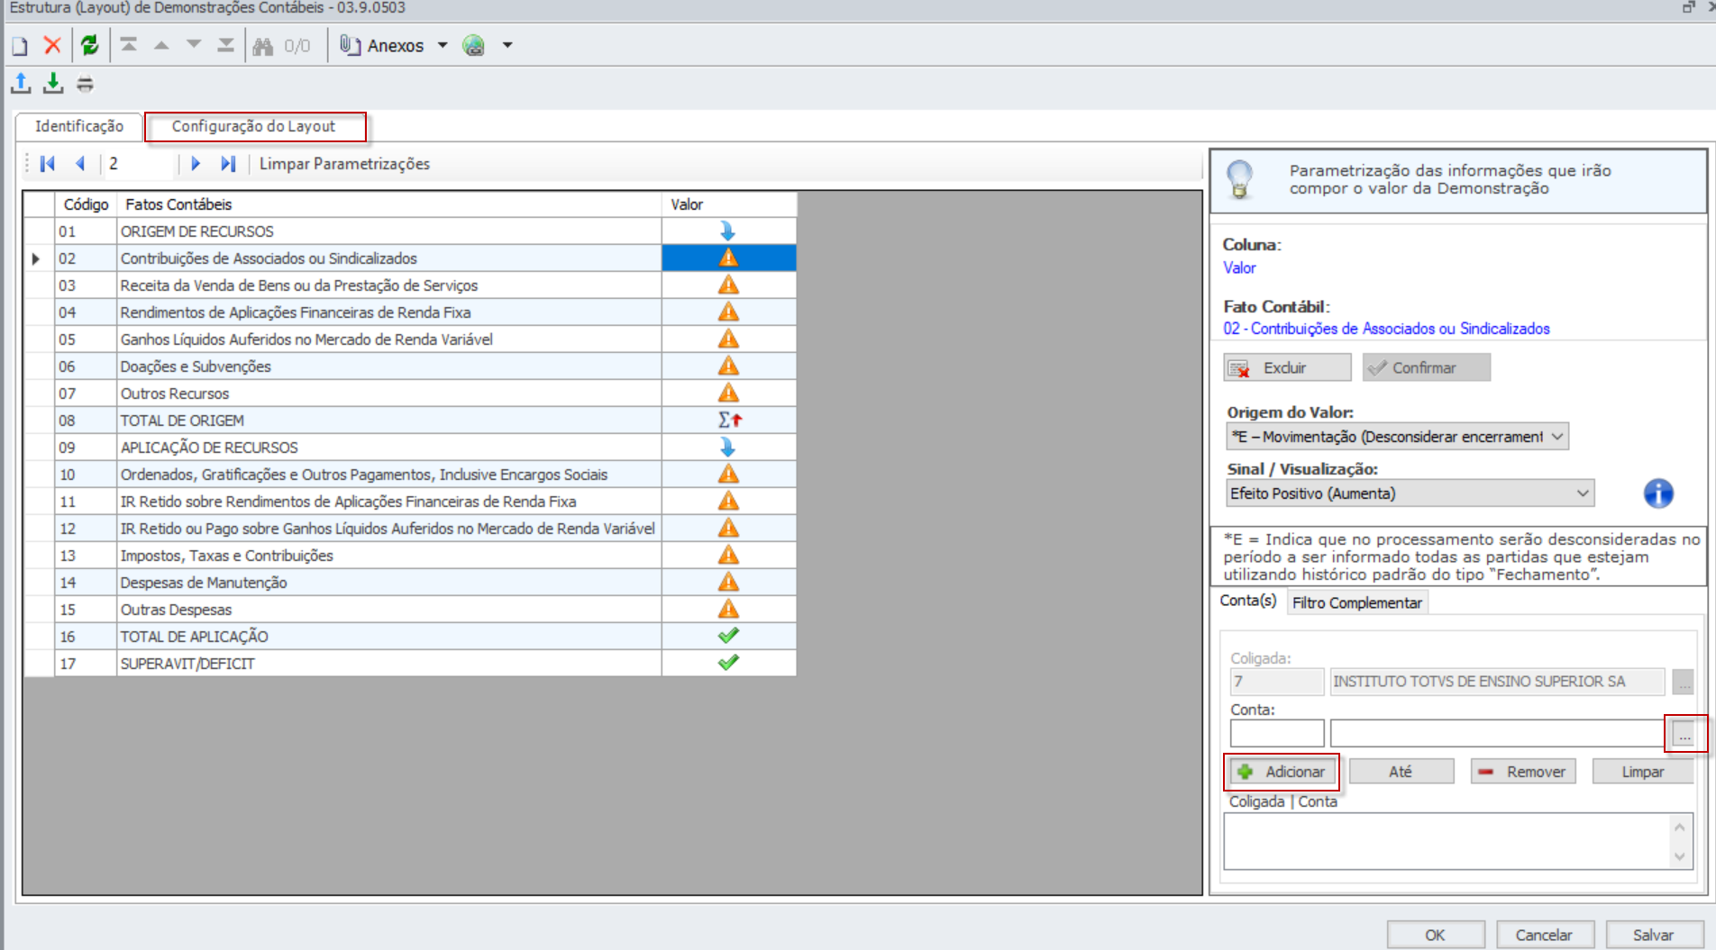Click the Cancelar button
The height and width of the screenshot is (950, 1716).
[x=1545, y=935]
